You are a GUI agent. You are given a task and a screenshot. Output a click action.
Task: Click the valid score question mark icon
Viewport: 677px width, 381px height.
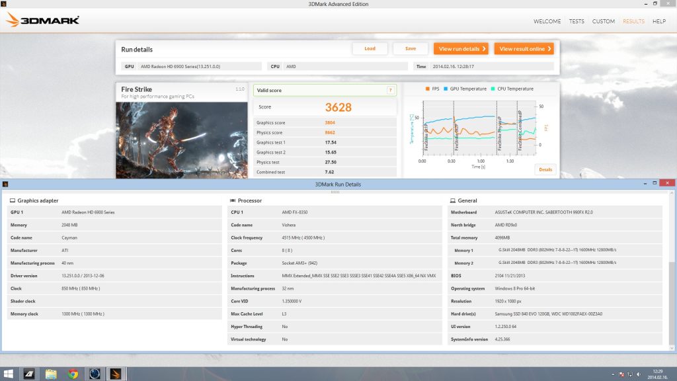pyautogui.click(x=390, y=90)
